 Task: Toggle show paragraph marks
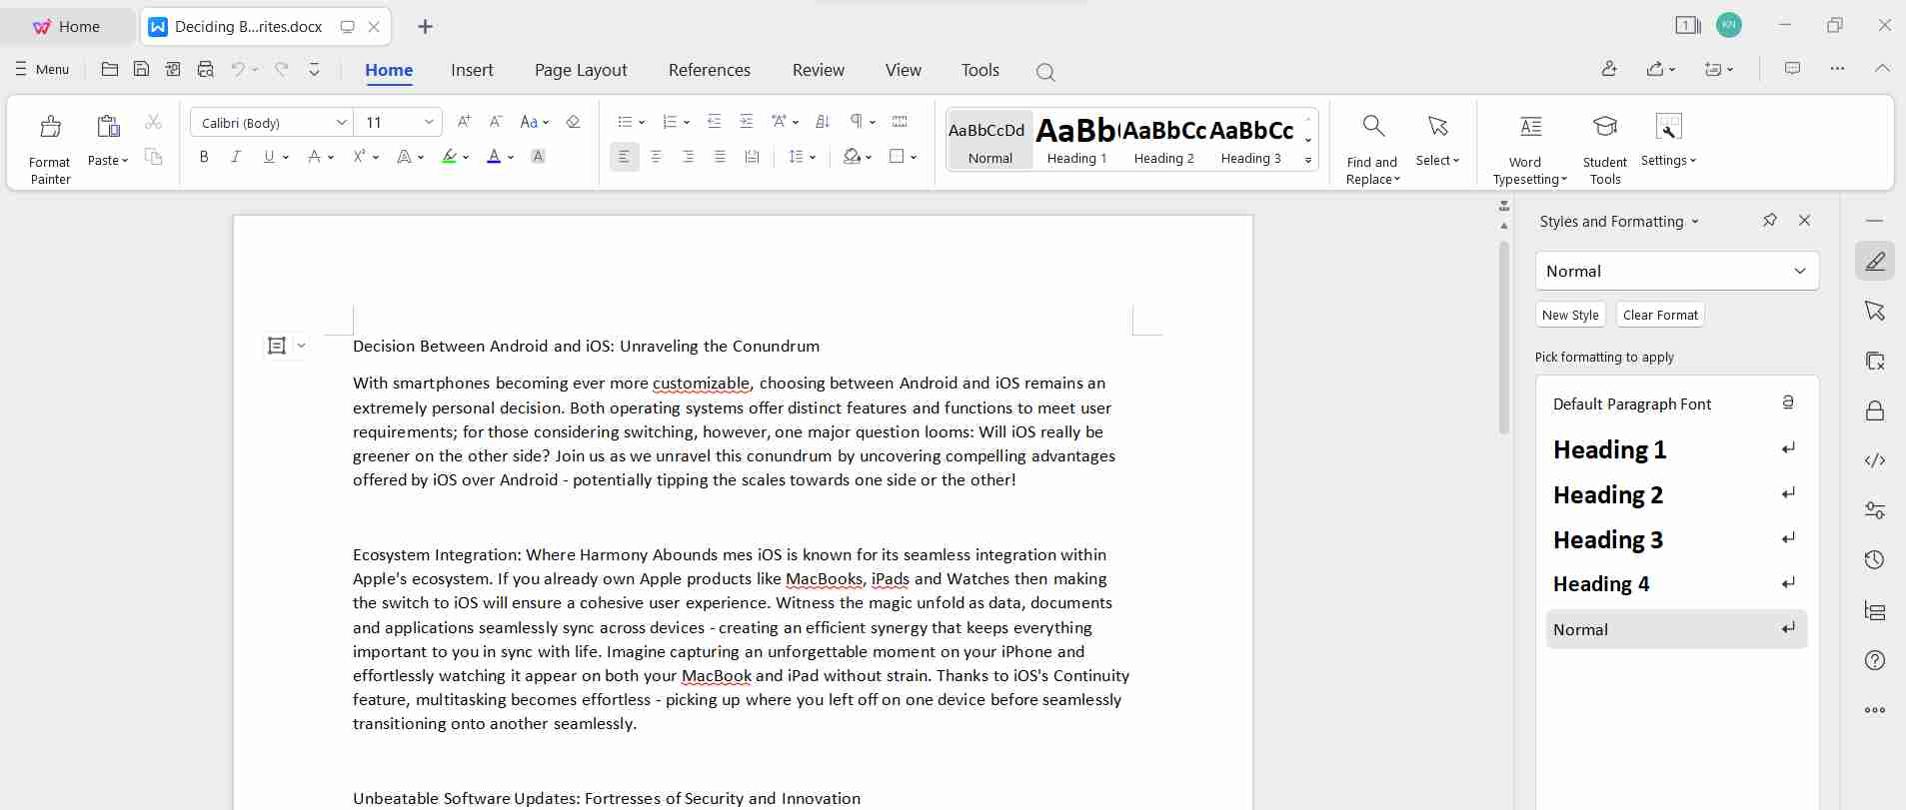(856, 122)
